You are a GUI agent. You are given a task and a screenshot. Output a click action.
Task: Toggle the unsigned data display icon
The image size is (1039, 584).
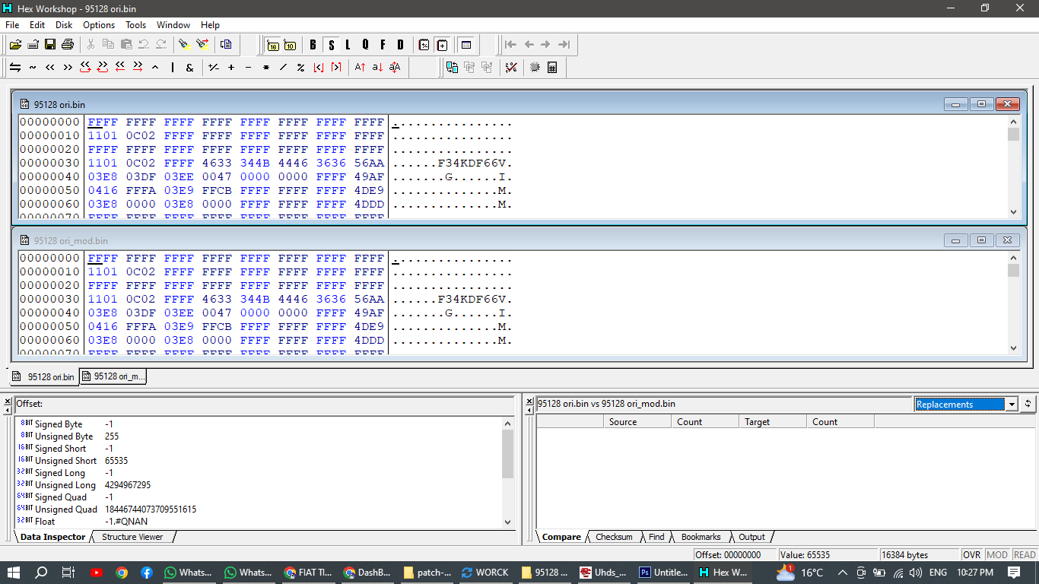click(x=442, y=45)
